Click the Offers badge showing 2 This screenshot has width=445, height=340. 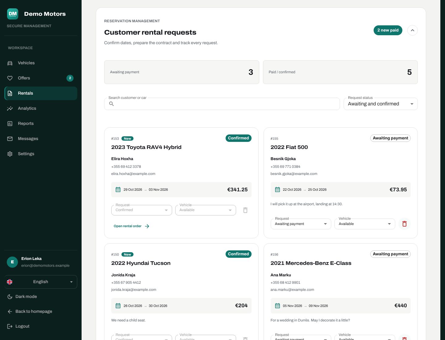point(70,78)
